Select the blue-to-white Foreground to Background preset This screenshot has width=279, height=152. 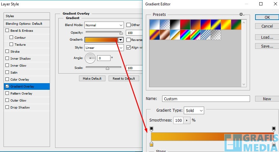click(x=154, y=24)
